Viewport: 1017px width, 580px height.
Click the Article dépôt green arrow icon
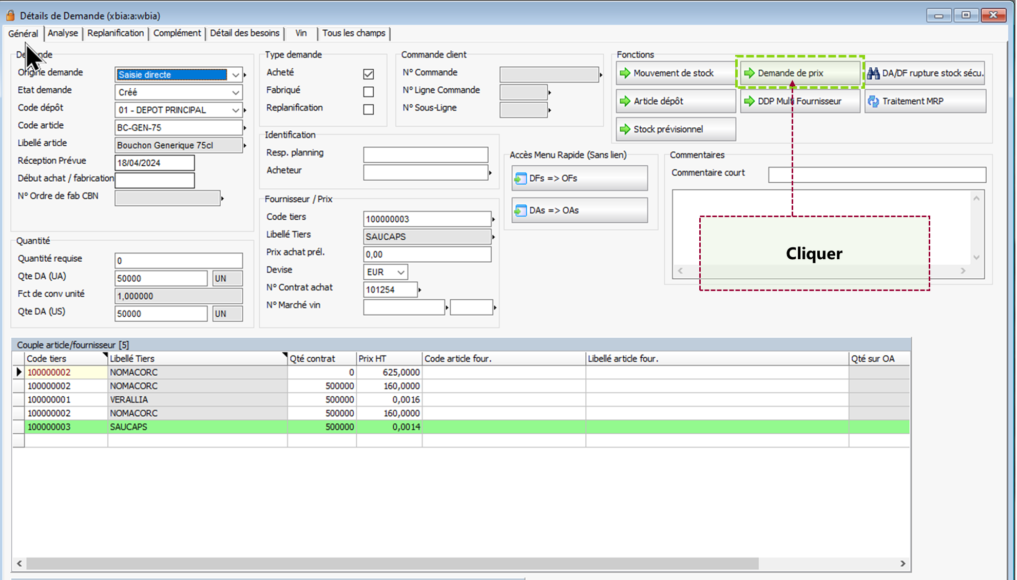click(x=625, y=101)
